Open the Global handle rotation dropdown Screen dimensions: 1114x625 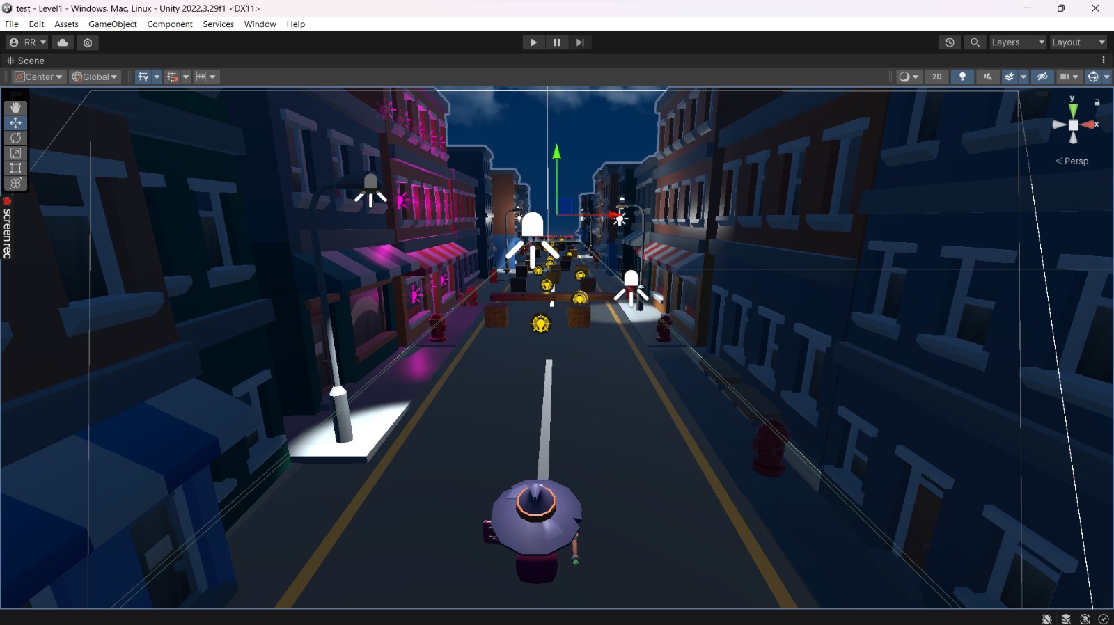[x=95, y=77]
